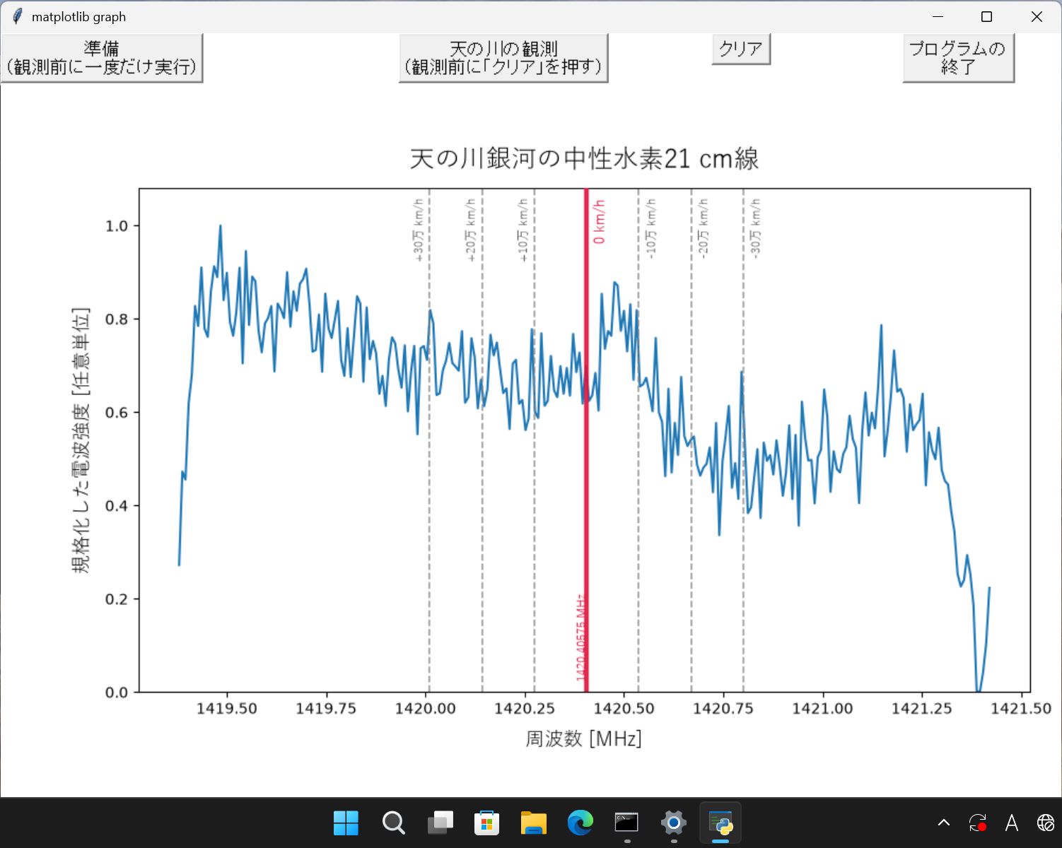
Task: Open Microsoft Edge browser icon
Action: 580,823
